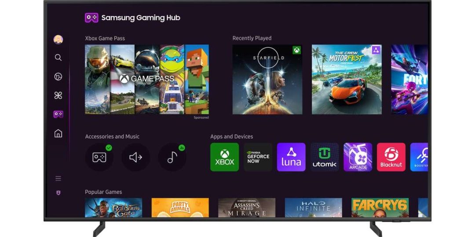Go to Home in the sidebar
The width and height of the screenshot is (475, 237).
click(58, 133)
